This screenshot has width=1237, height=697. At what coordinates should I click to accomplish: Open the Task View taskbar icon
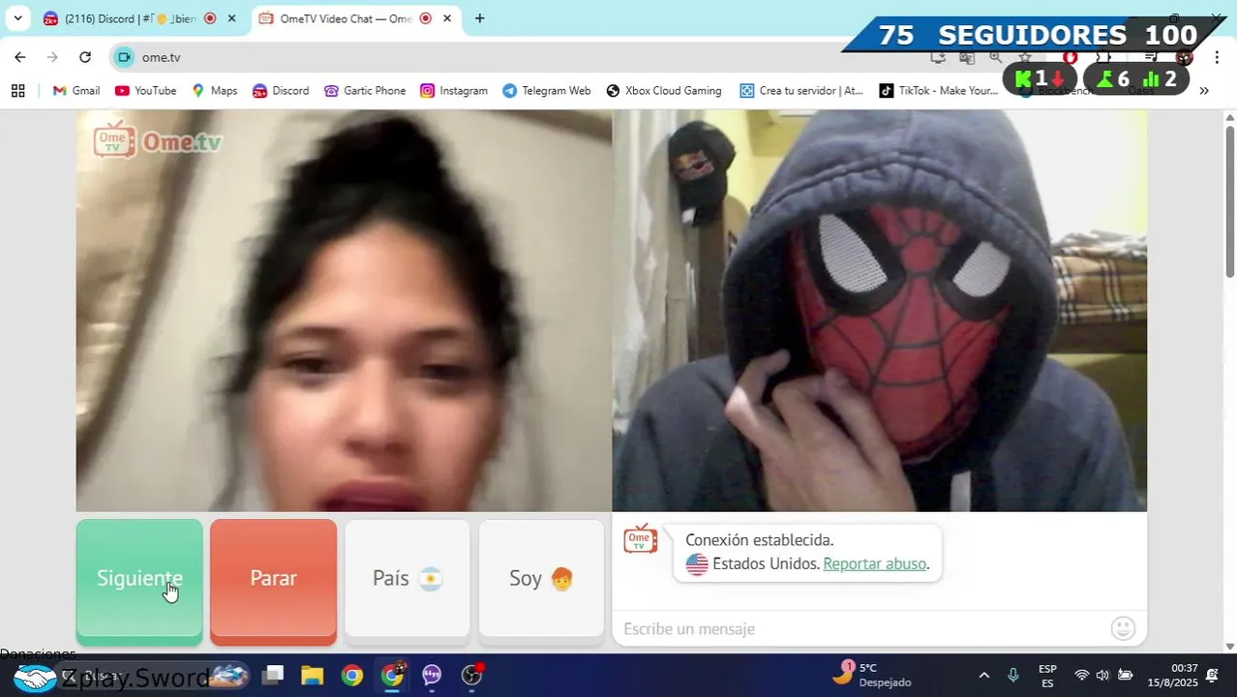273,675
